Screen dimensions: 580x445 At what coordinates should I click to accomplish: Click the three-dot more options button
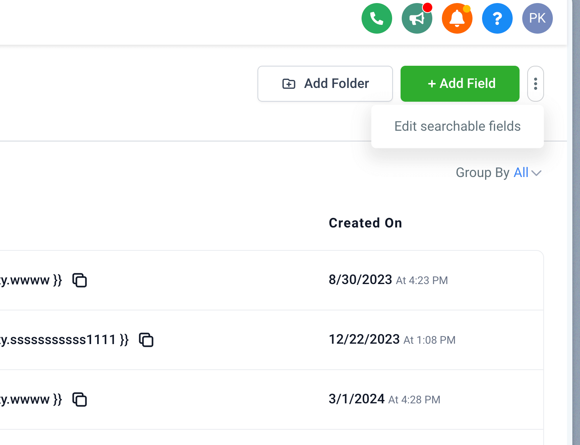535,84
